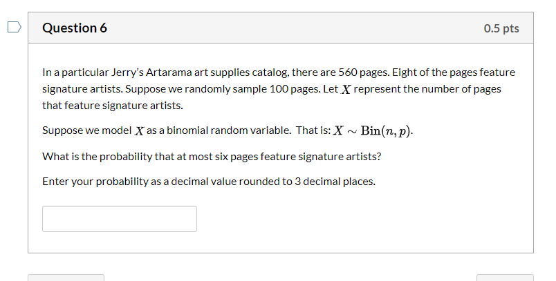556x281 pixels.
Task: Click the Bin(n, p) math formula
Action: [387, 131]
